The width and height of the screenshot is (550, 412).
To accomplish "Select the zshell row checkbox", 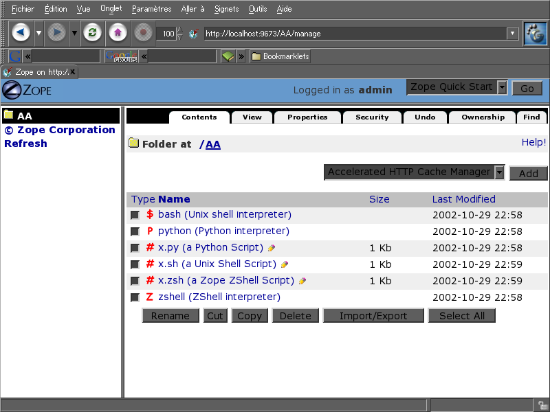I will click(x=135, y=298).
